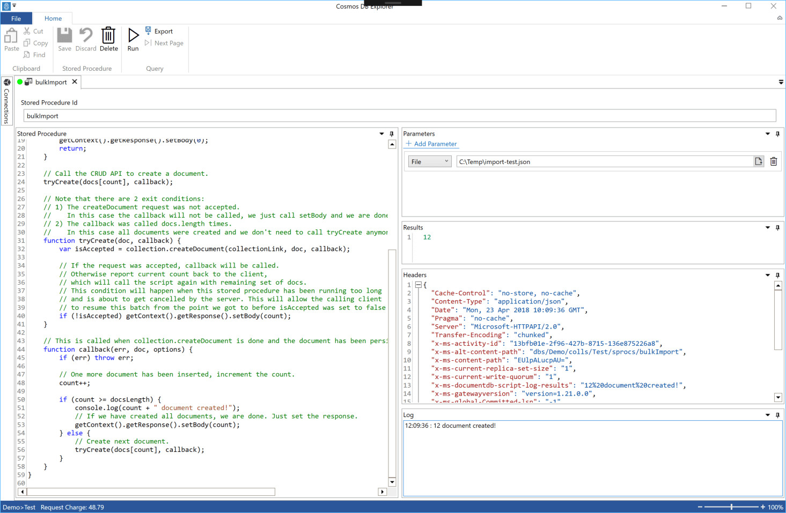The height and width of the screenshot is (513, 786).
Task: Adjust the zoom slider
Action: tap(731, 507)
